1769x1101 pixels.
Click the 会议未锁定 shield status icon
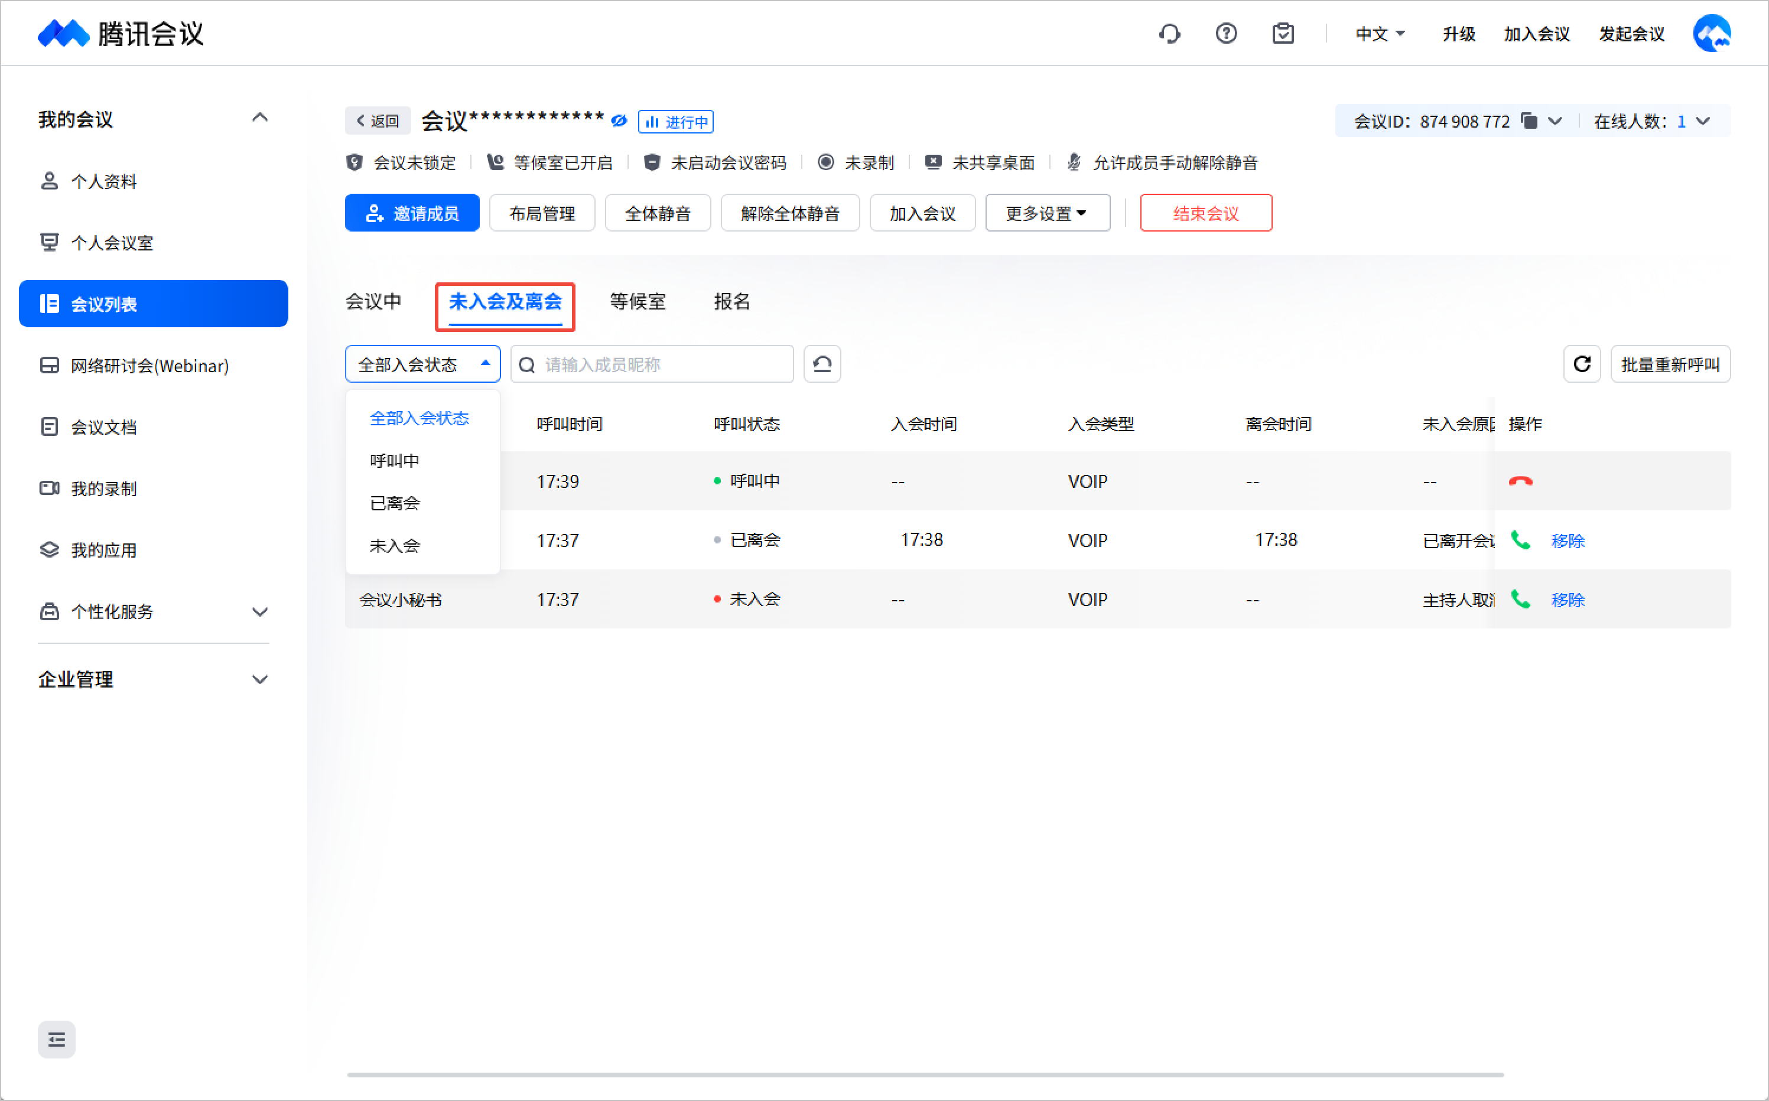tap(355, 162)
